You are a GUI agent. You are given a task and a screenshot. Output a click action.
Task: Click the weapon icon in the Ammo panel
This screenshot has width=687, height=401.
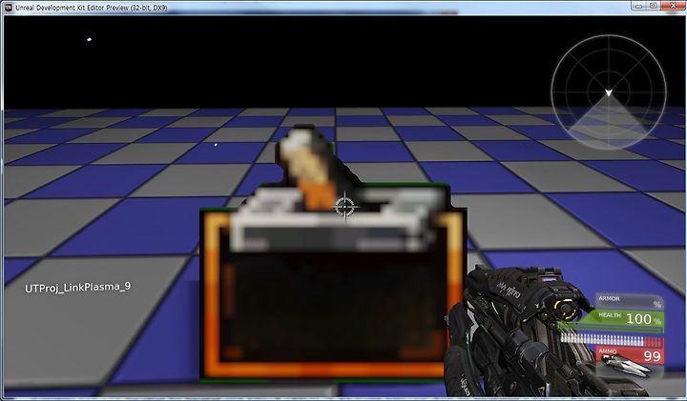click(626, 364)
